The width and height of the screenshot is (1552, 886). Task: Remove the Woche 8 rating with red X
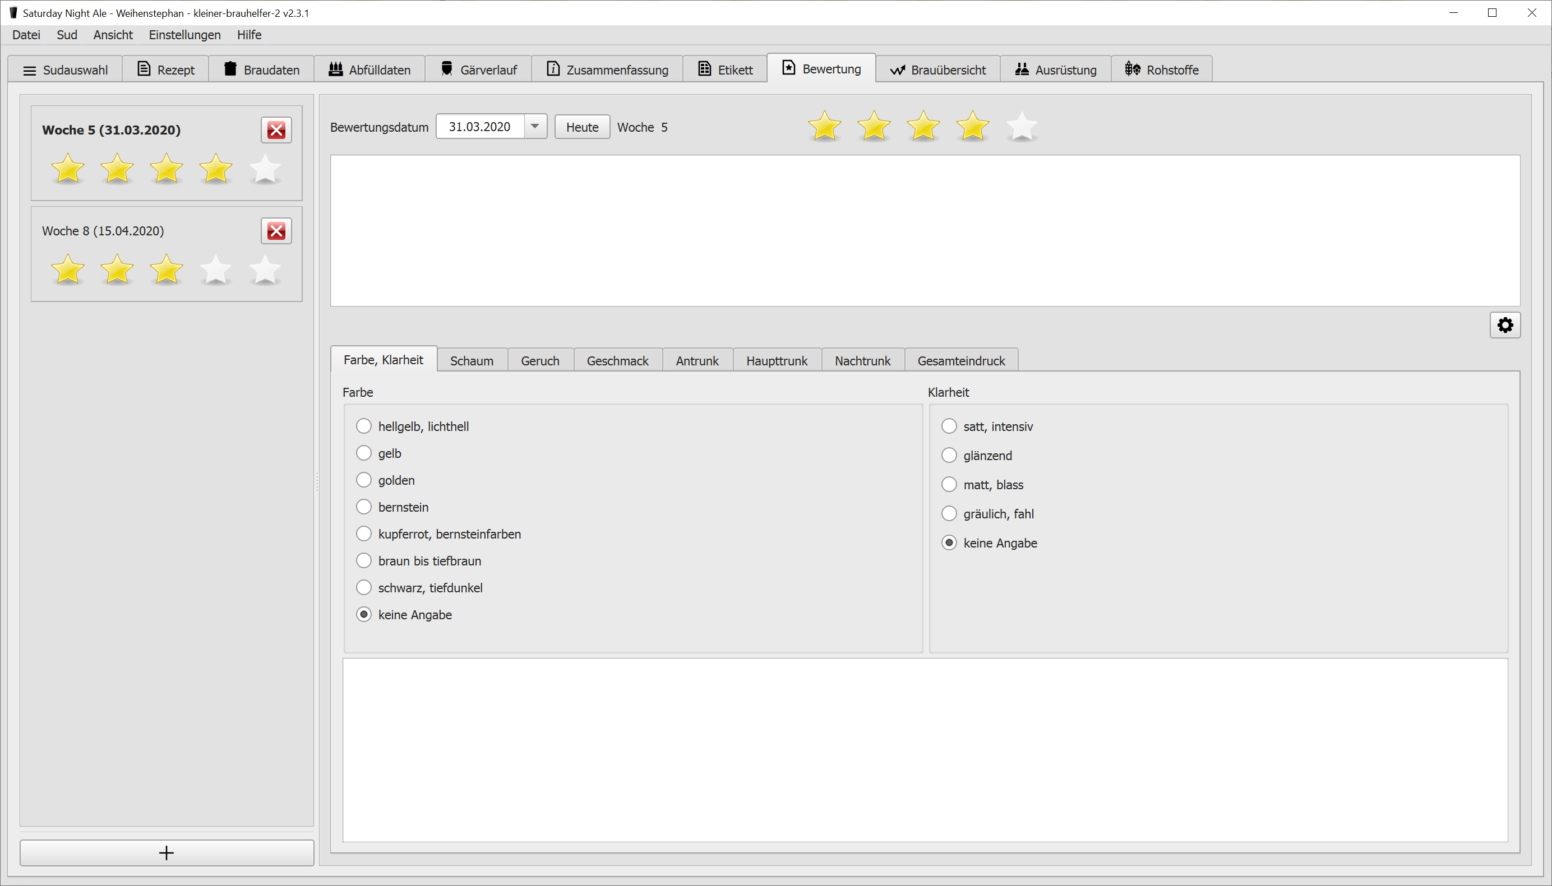[276, 231]
